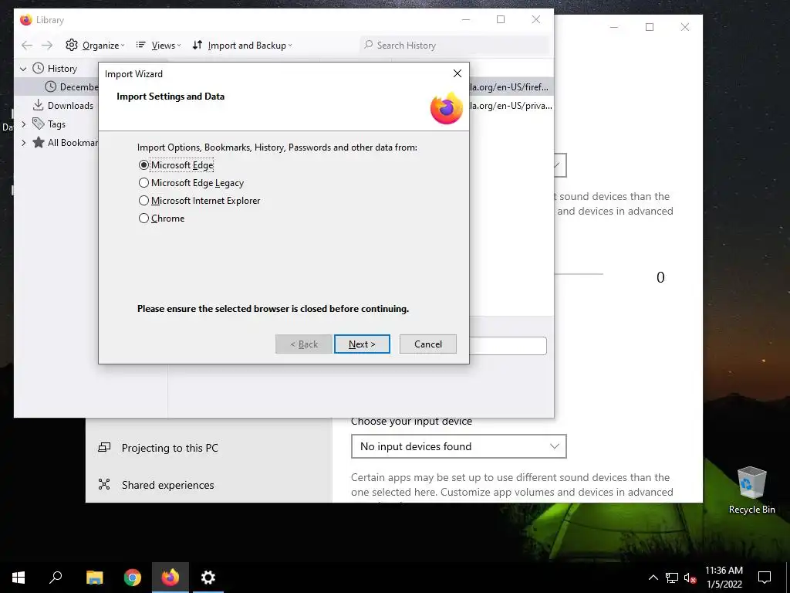Click the History clock icon
This screenshot has width=790, height=593.
coord(39,68)
